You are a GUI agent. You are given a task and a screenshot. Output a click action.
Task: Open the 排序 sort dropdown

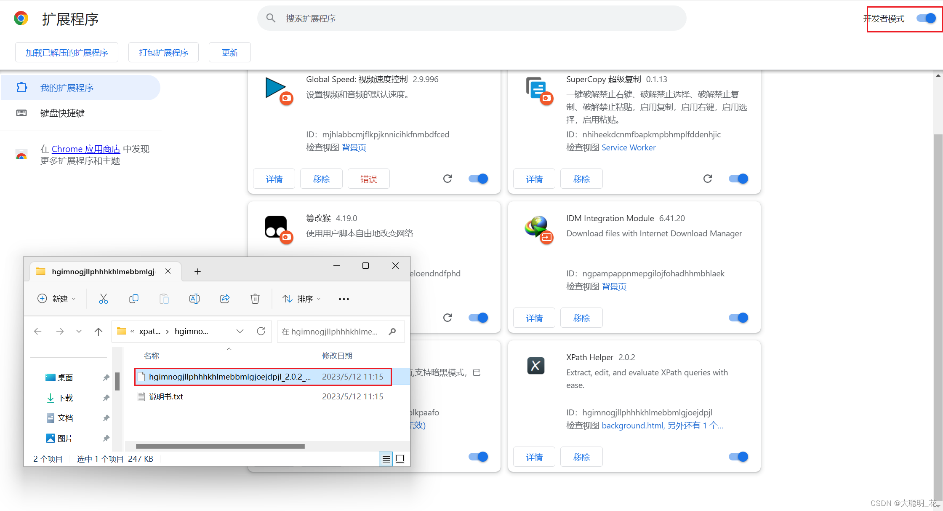pos(301,298)
